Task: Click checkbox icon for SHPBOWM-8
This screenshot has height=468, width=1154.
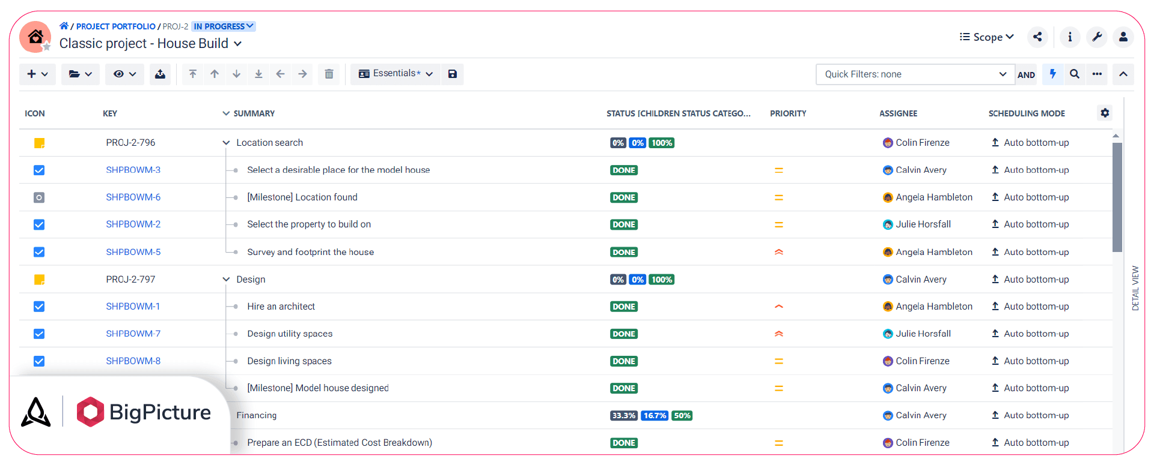Action: [39, 361]
